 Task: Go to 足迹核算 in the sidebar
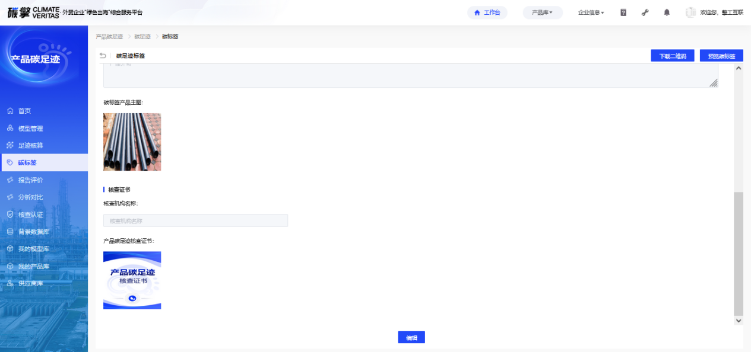(30, 145)
